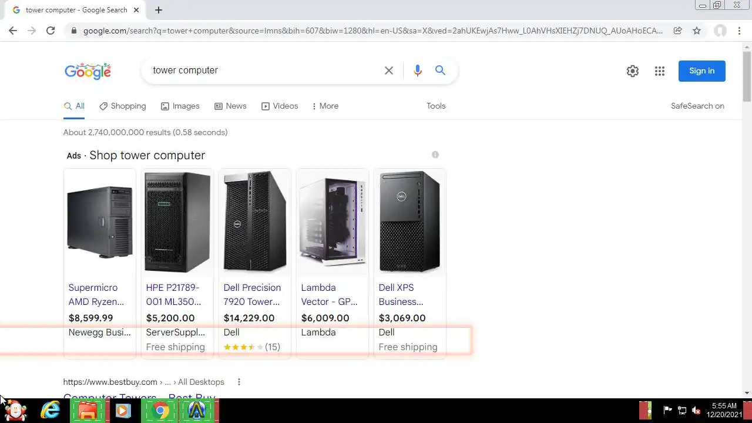Go back to the previous page
This screenshot has height=423, width=752.
[13, 31]
